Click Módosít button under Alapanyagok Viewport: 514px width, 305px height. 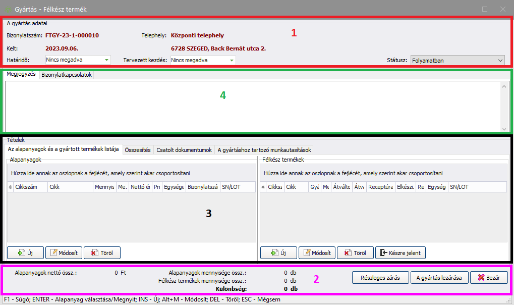pos(64,252)
